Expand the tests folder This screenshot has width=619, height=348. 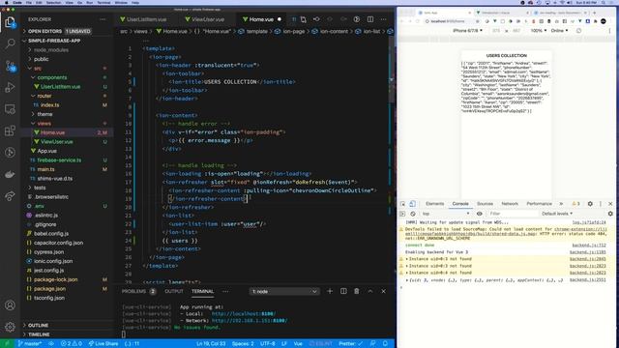click(x=40, y=188)
